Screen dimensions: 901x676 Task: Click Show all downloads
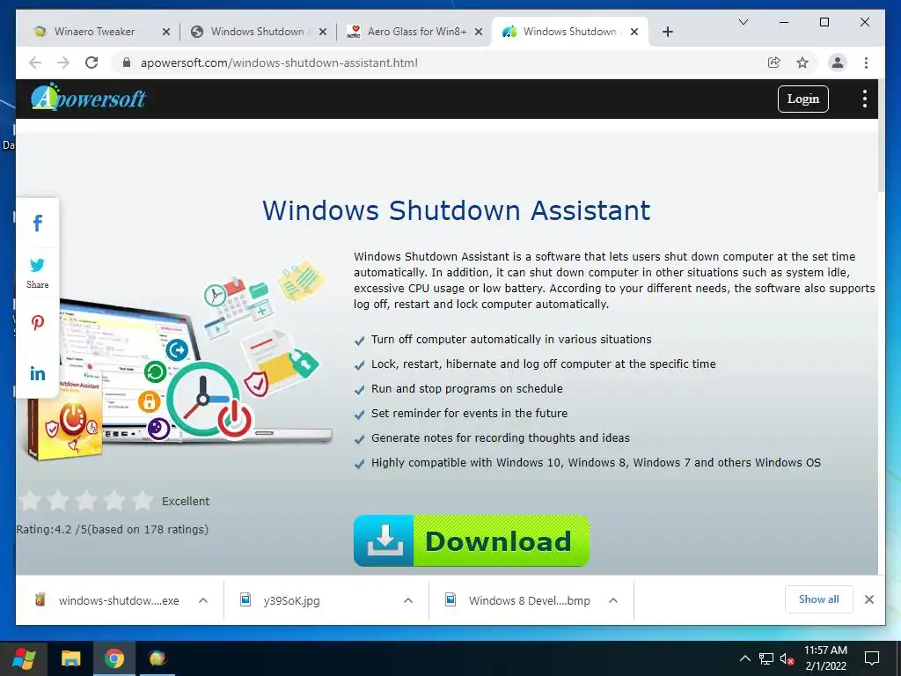pyautogui.click(x=818, y=599)
